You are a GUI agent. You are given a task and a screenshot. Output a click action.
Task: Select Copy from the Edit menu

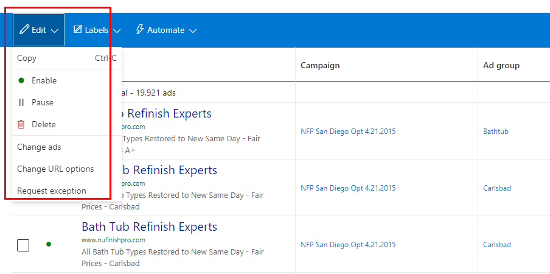(67, 58)
